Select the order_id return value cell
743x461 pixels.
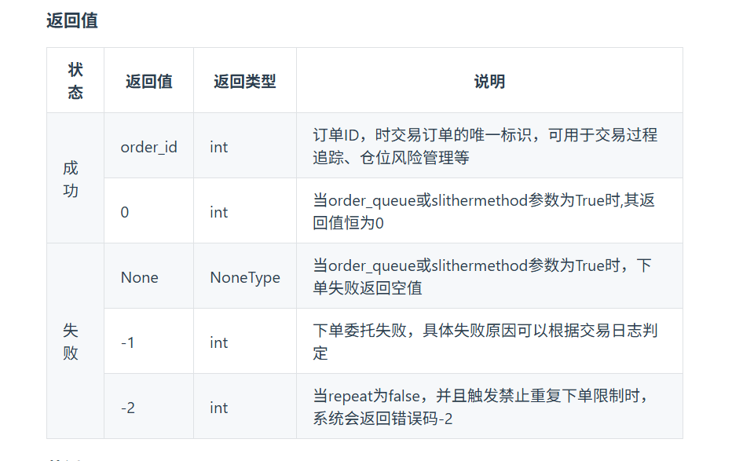[148, 147]
